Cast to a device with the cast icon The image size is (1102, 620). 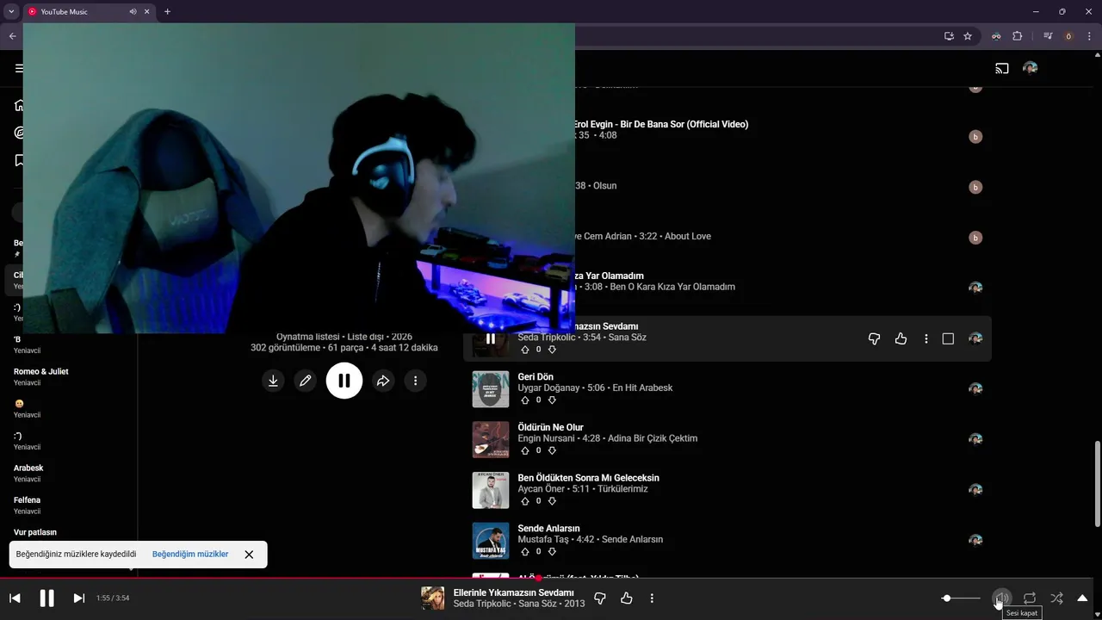point(1002,68)
